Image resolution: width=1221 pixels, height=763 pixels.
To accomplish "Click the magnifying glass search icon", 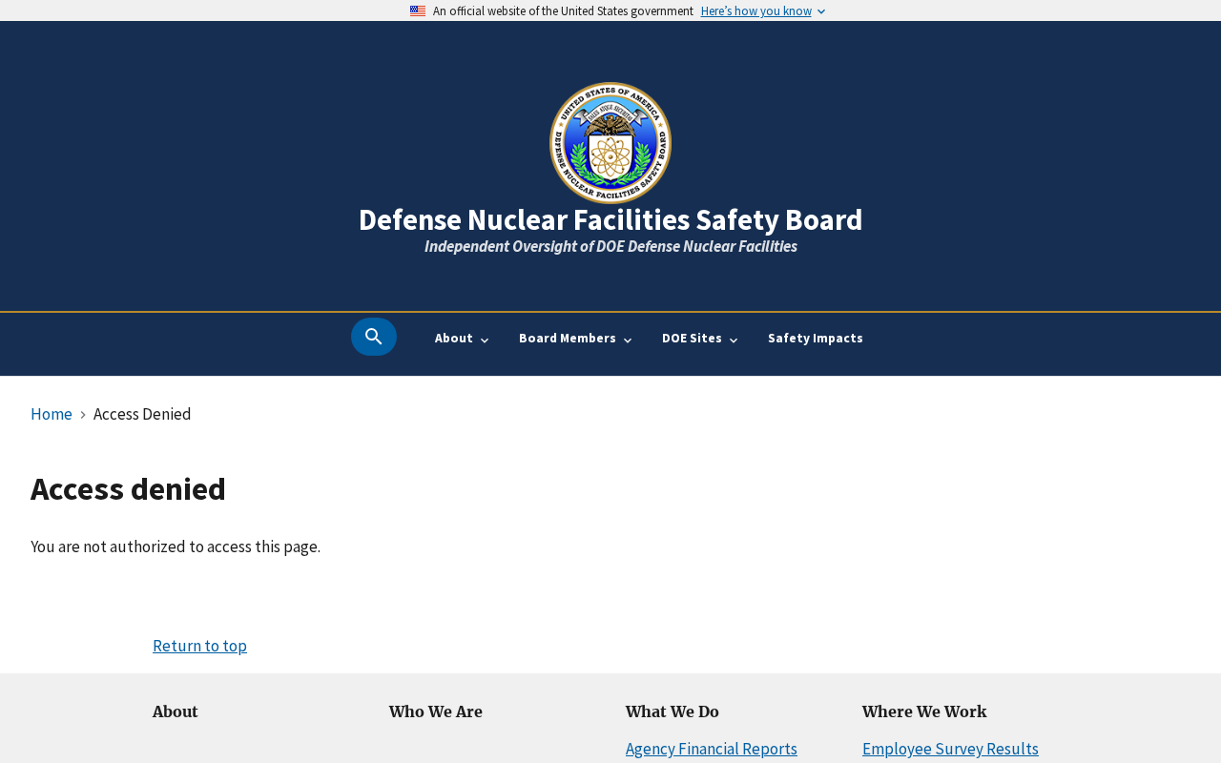I will click(x=374, y=337).
